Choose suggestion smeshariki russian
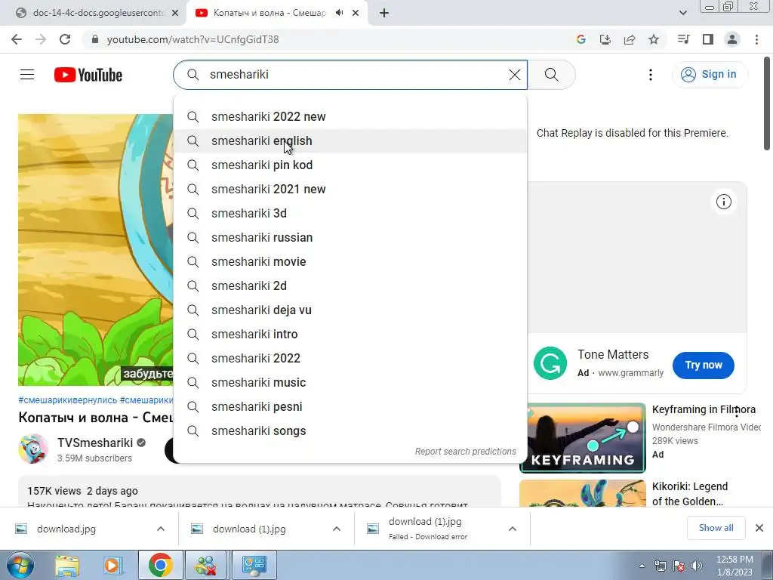 click(x=350, y=238)
